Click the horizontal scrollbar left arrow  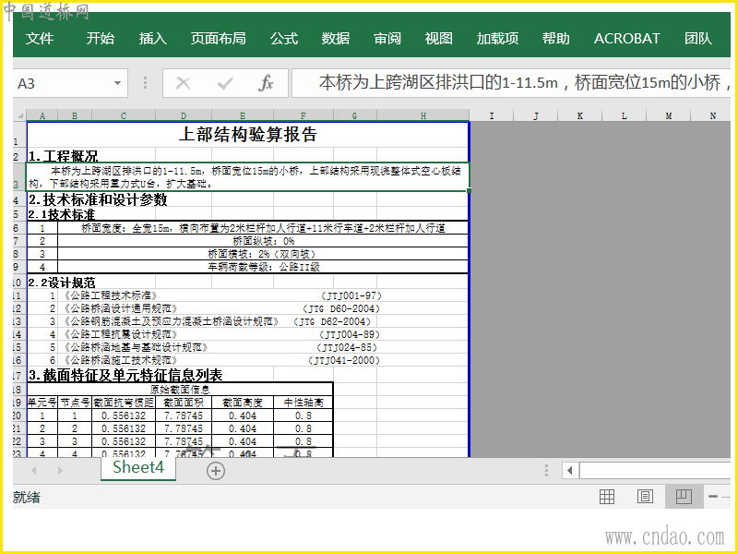pyautogui.click(x=570, y=470)
